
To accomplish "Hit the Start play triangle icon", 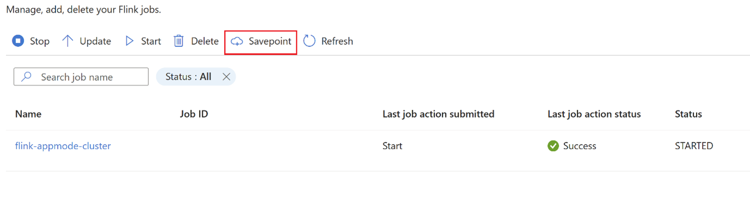I will click(129, 41).
